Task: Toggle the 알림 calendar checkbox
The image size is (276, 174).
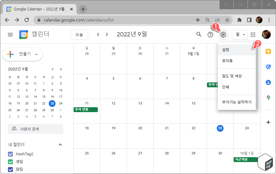Action: [x=10, y=169]
